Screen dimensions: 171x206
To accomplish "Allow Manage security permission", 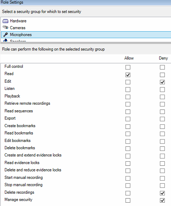I will click(128, 200).
